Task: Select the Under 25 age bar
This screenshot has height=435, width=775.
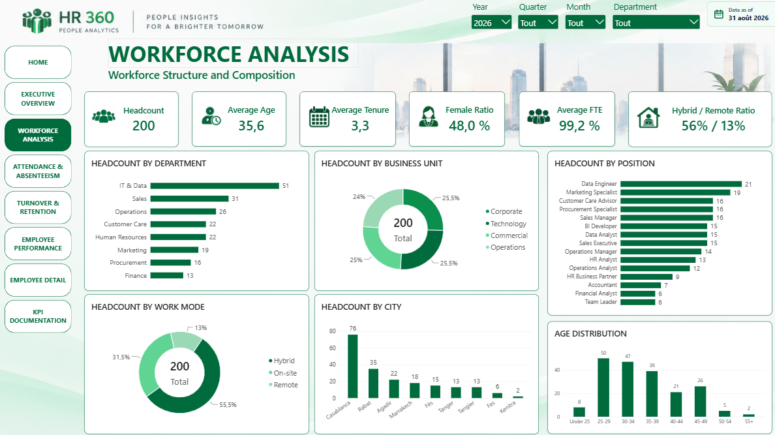Action: (579, 412)
